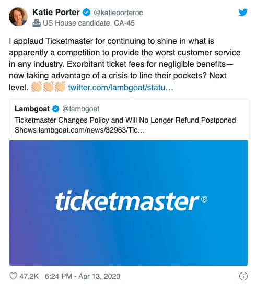Screen dimensions: 256x285
Task: Click the Twitter bird logo
Action: [243, 13]
